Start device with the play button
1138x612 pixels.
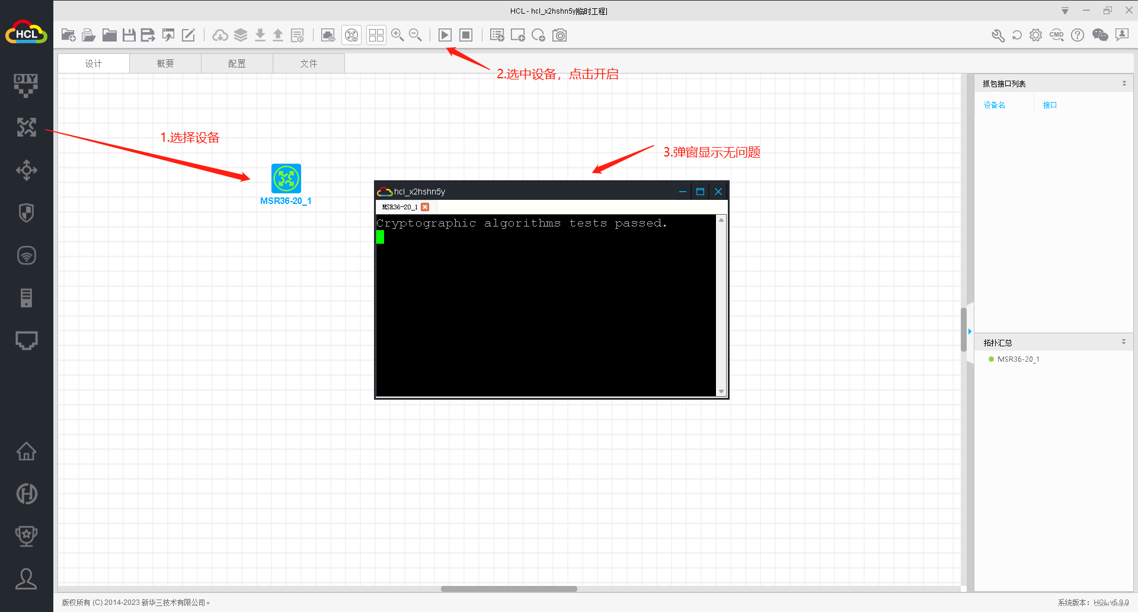click(x=445, y=36)
